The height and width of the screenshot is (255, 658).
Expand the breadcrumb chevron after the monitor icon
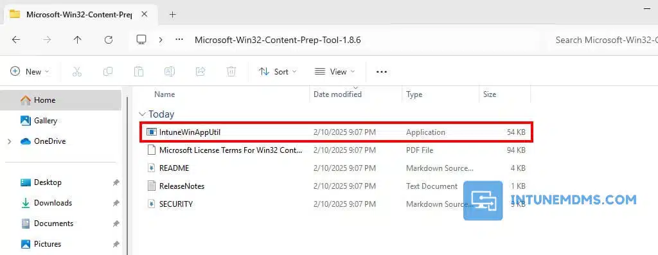click(x=161, y=40)
